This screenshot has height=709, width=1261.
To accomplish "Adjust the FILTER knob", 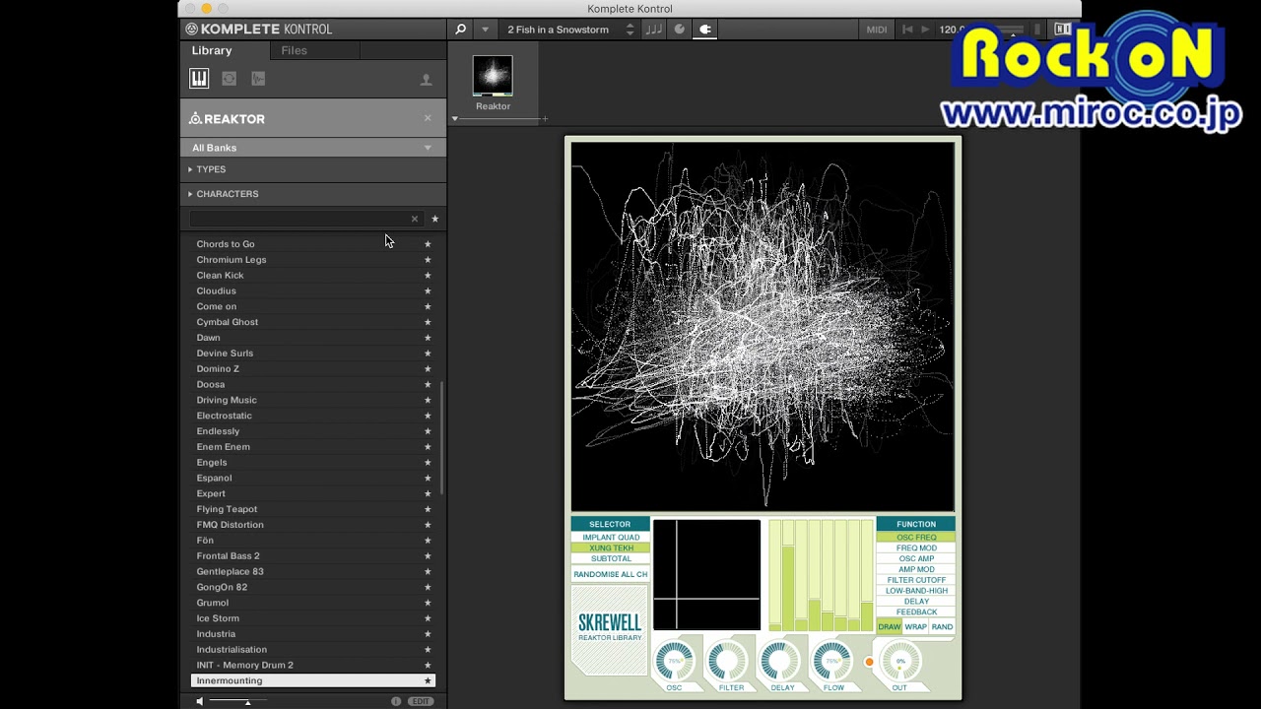I will (x=727, y=661).
